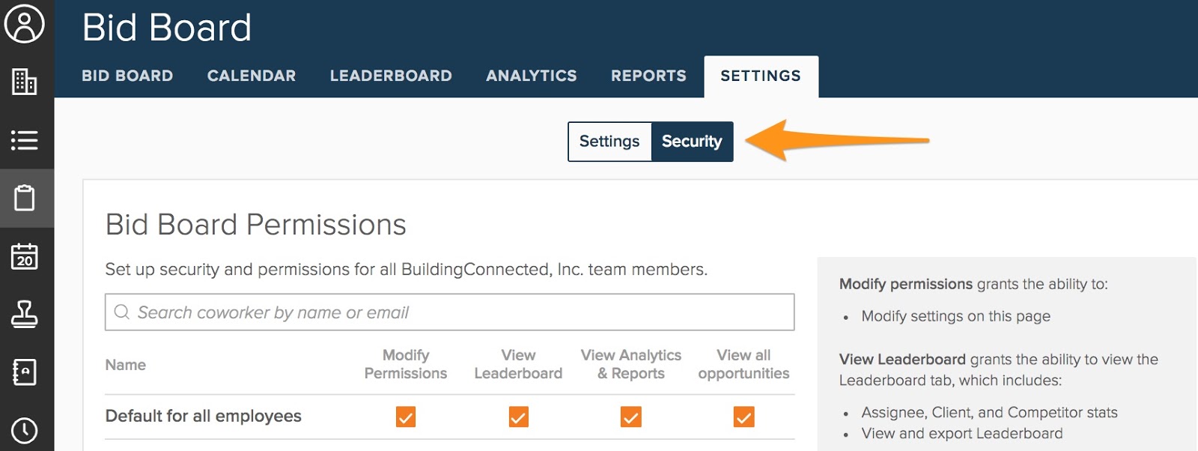This screenshot has width=1198, height=451.
Task: Select the Security segmented button
Action: click(692, 142)
